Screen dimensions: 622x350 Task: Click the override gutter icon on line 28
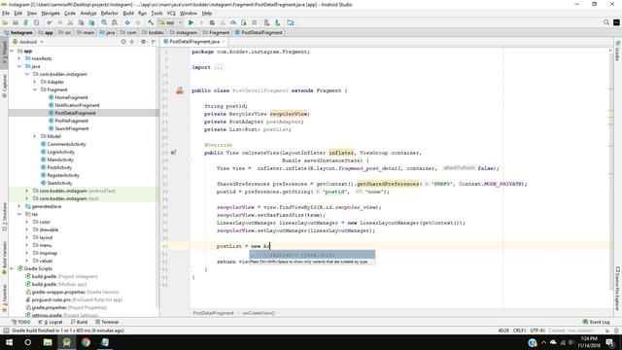point(173,153)
